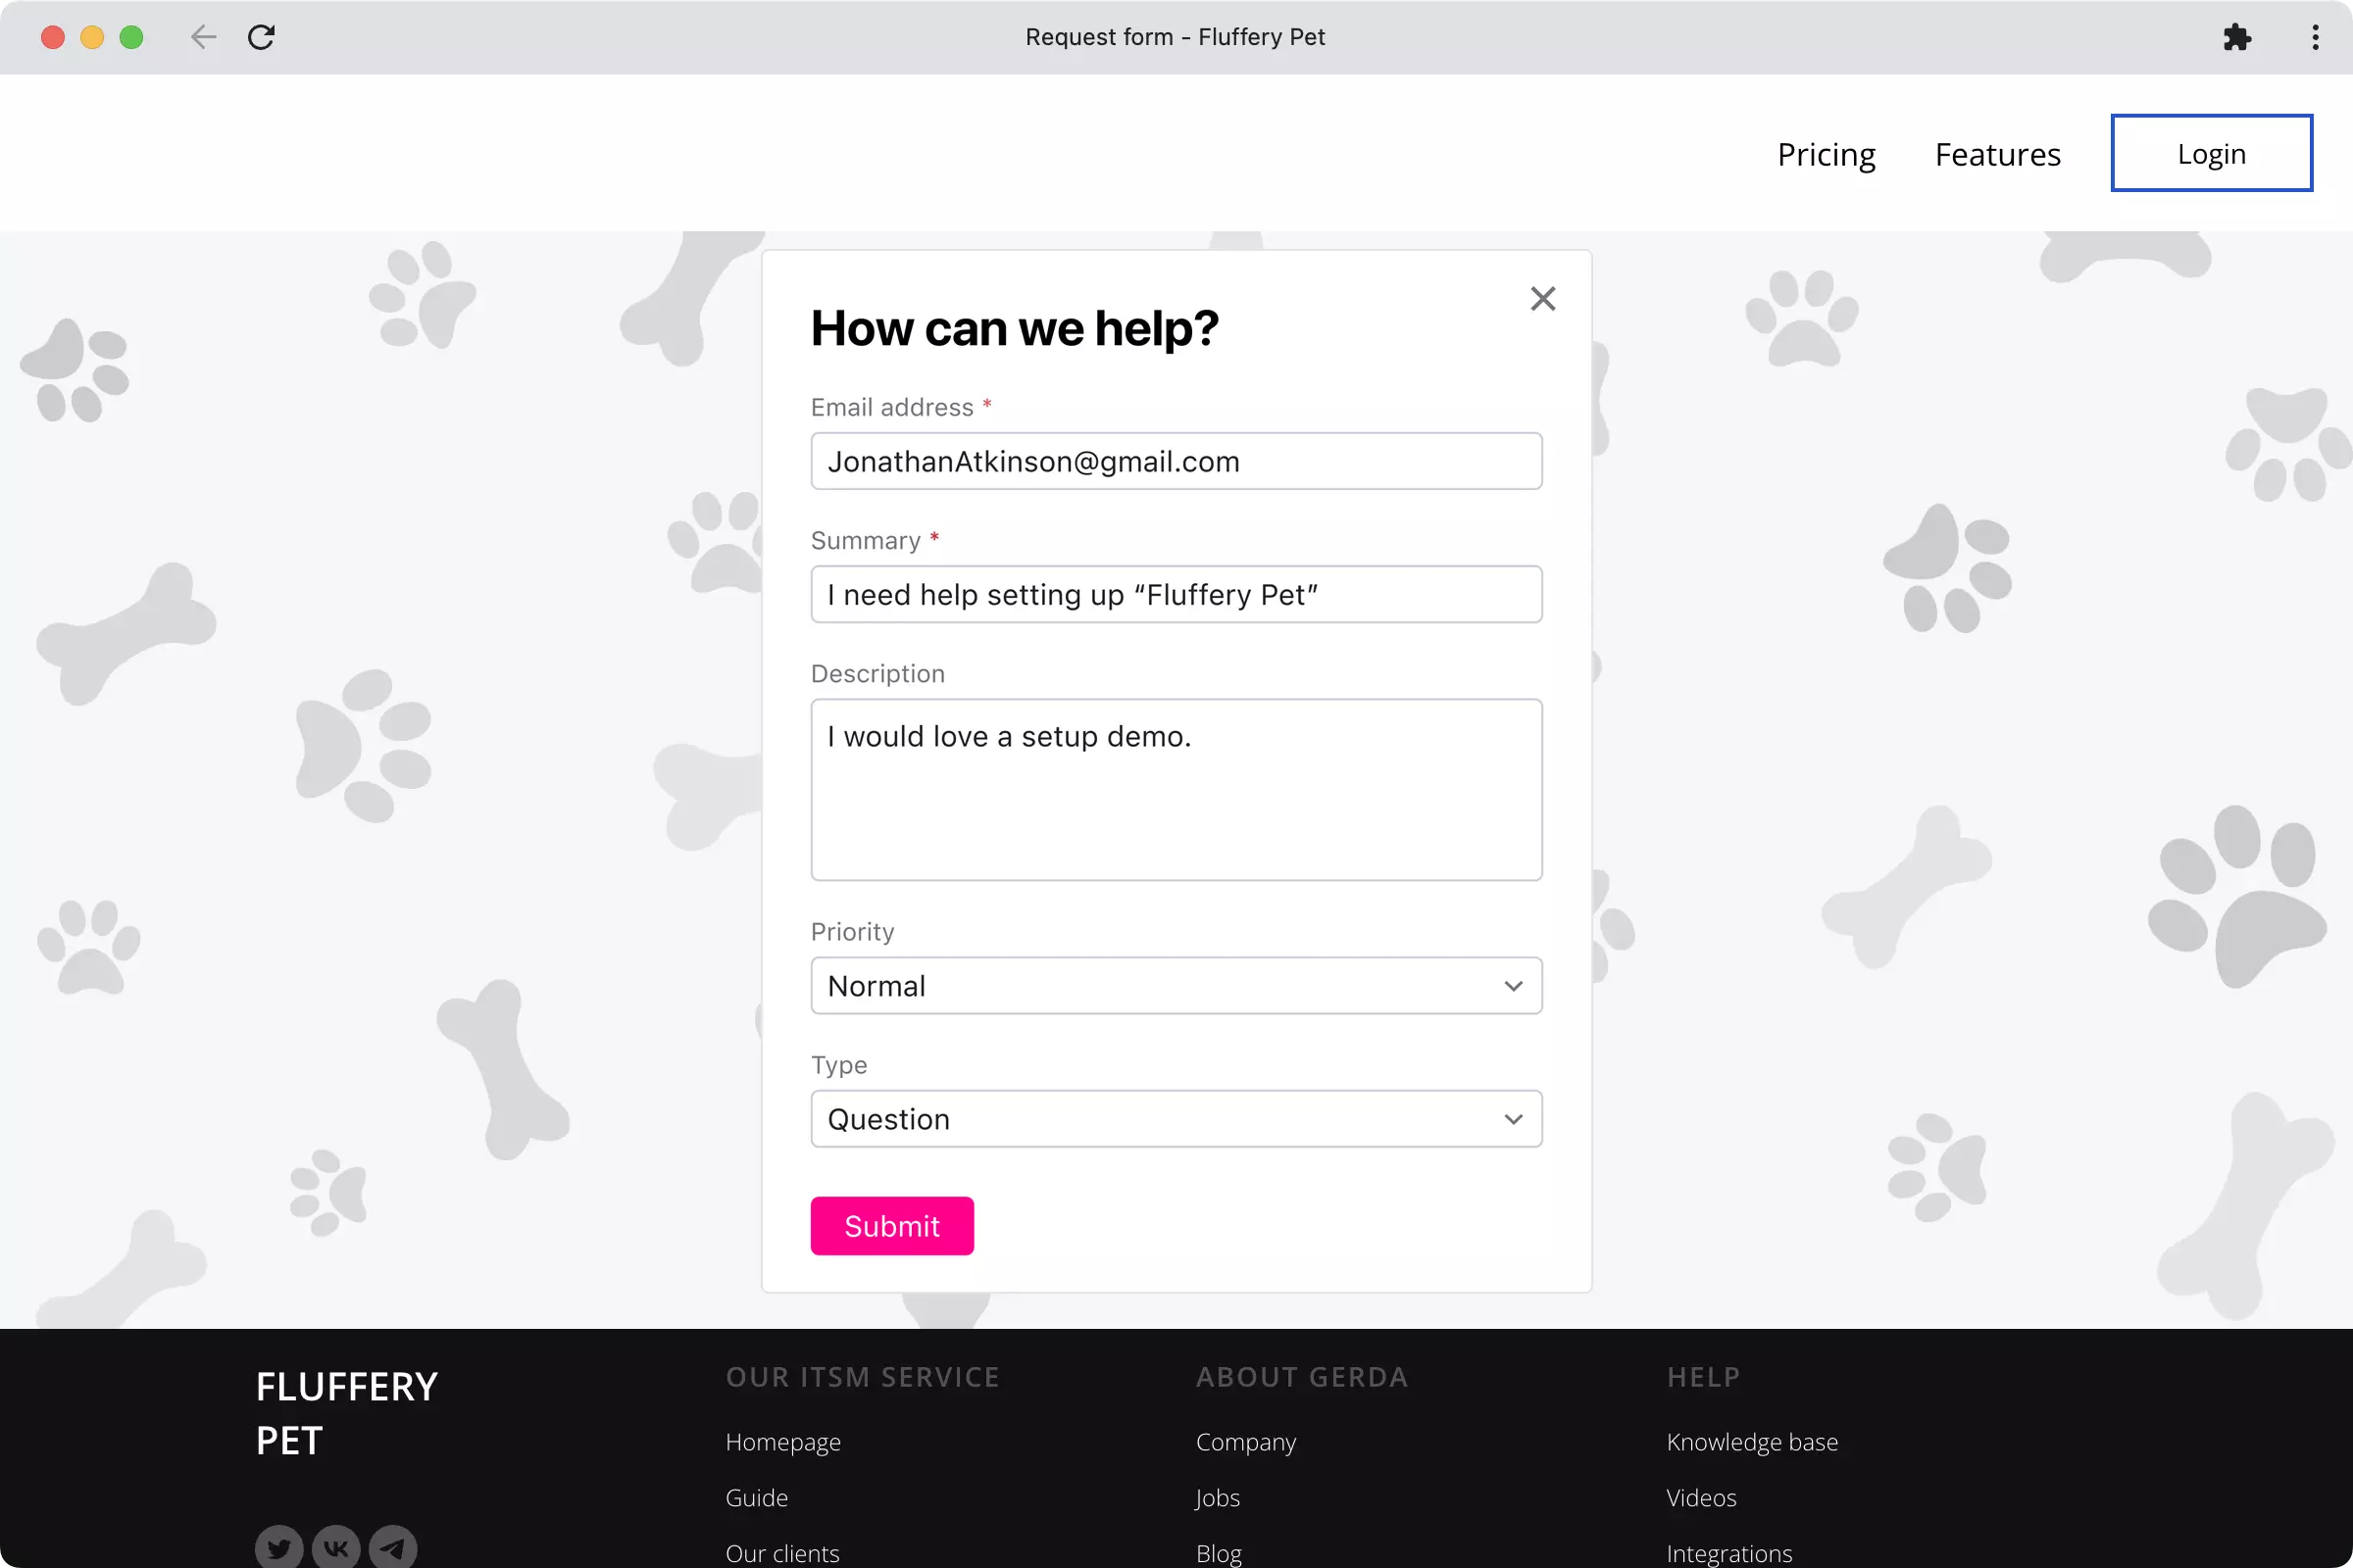
Task: Reload the page
Action: point(261,37)
